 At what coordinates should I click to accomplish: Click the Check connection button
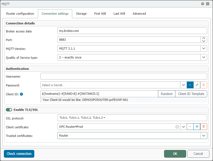coord(19,154)
